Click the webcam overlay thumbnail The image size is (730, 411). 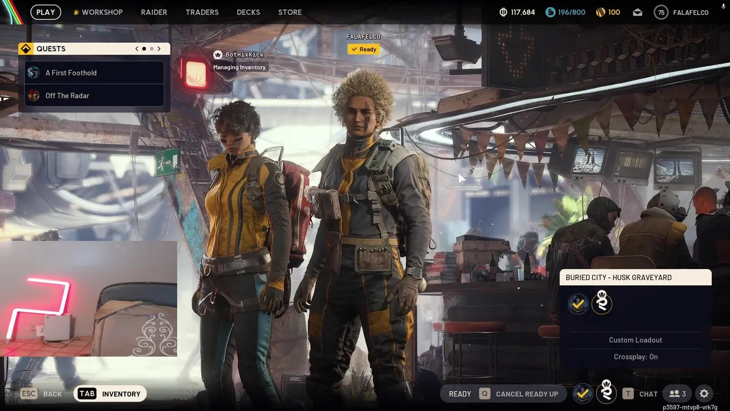[88, 298]
